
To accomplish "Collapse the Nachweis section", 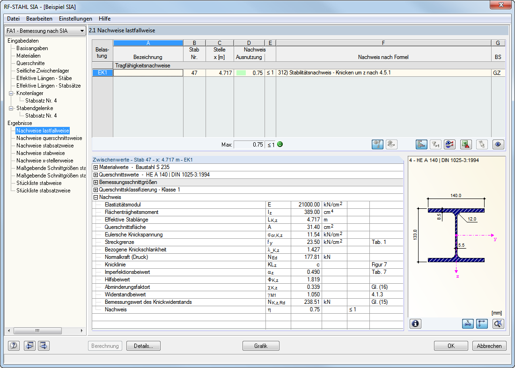I will [x=96, y=198].
